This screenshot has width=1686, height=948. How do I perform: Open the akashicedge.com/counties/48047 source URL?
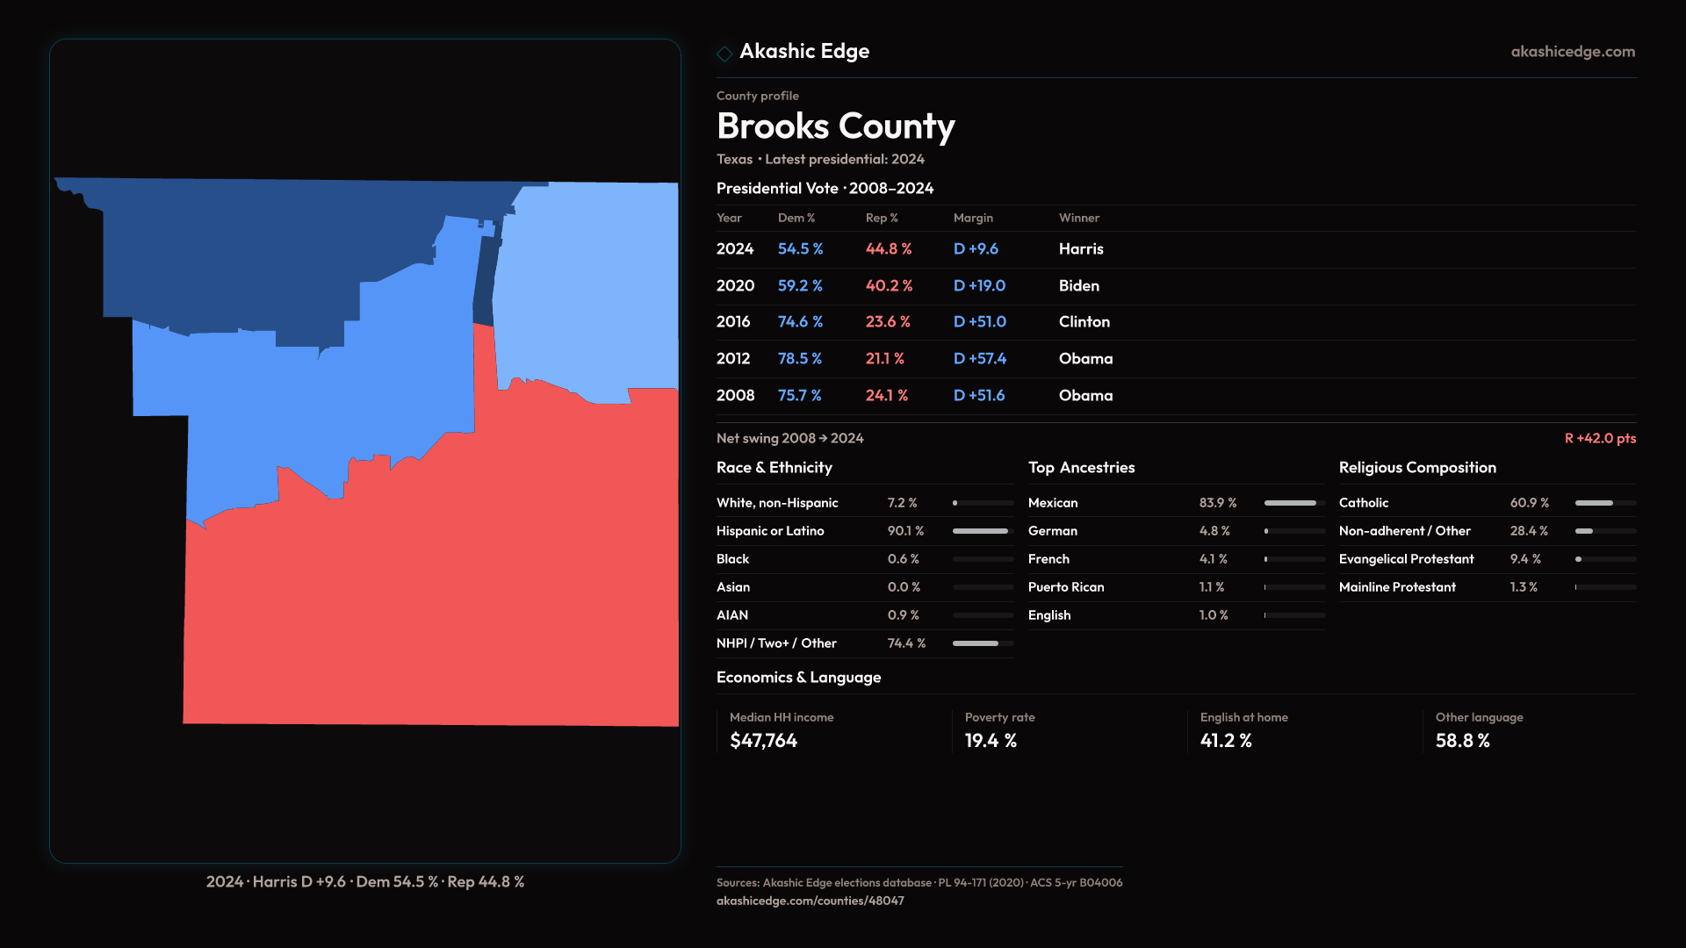[x=810, y=901]
